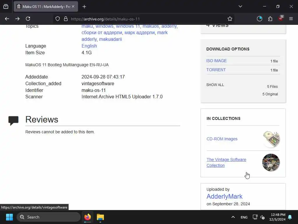Open the topic 'makuos' link

151,26
